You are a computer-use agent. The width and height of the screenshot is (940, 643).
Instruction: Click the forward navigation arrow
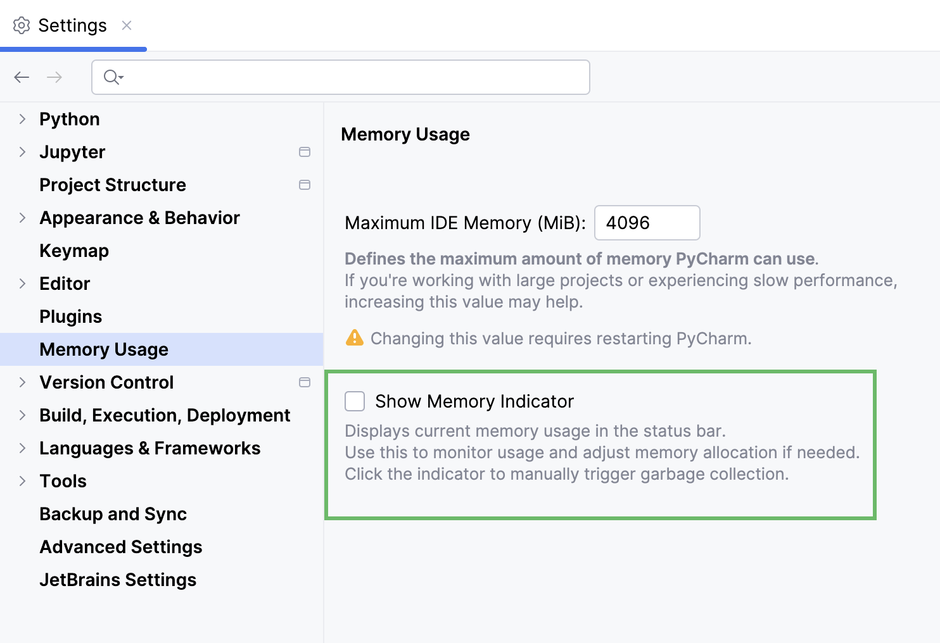pos(54,77)
